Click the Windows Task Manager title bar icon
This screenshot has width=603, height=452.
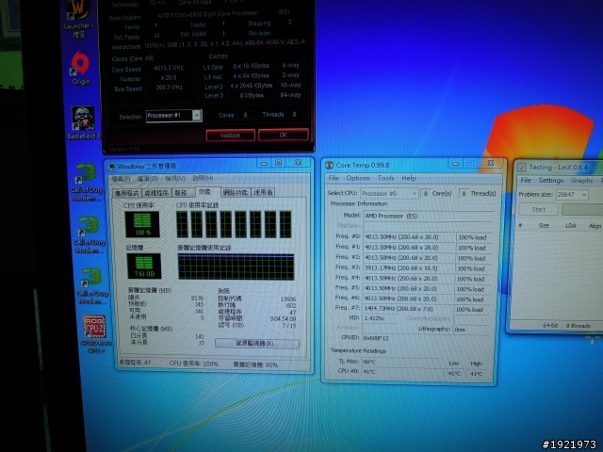coord(111,167)
